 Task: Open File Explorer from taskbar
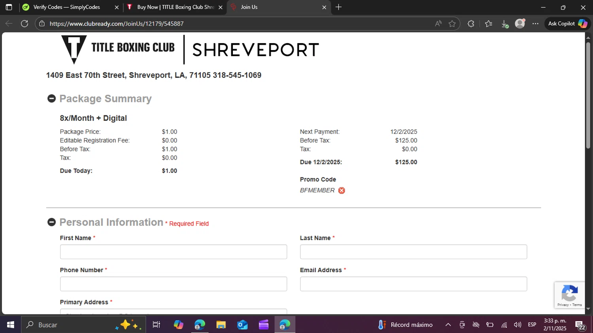[x=221, y=325]
